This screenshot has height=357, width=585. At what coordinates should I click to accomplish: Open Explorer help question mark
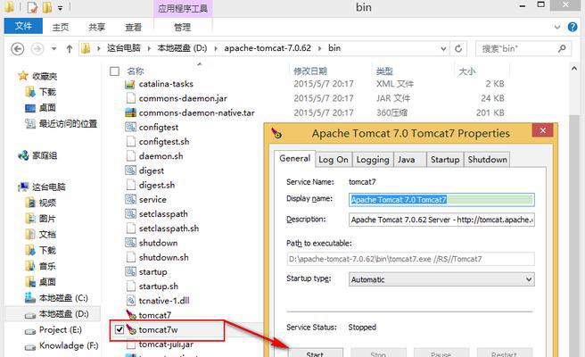(573, 27)
